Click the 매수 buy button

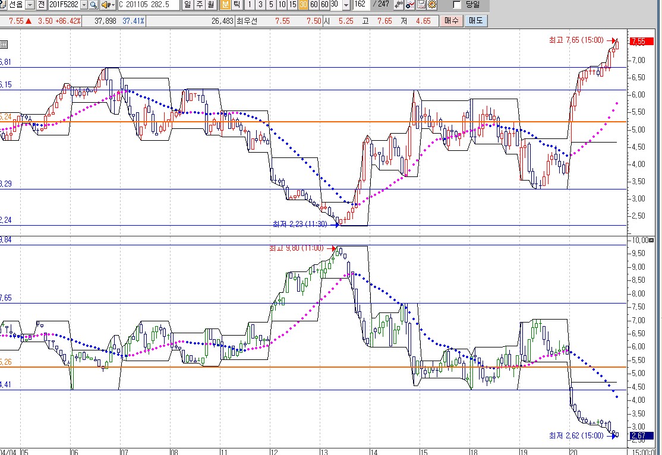coord(451,21)
